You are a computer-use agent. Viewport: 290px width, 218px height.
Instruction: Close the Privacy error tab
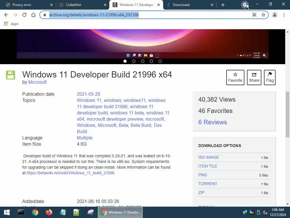[x=52, y=5]
